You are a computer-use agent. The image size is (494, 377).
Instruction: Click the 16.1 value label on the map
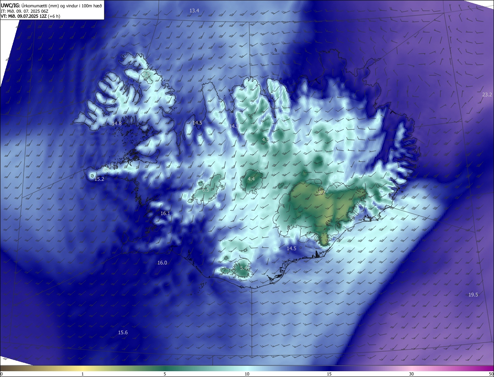165,213
